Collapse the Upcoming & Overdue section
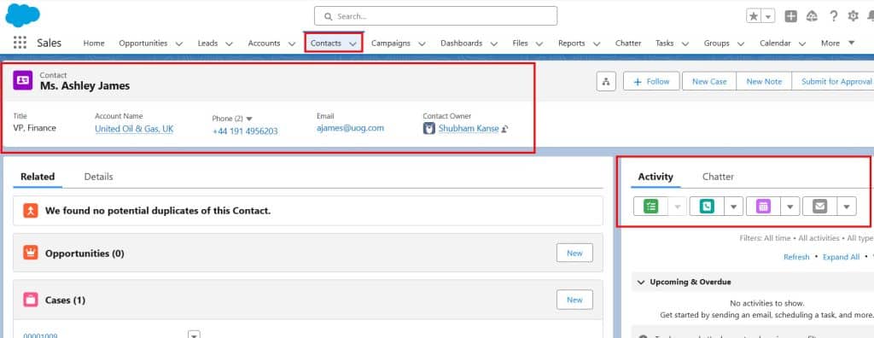This screenshot has height=338, width=874. click(641, 283)
